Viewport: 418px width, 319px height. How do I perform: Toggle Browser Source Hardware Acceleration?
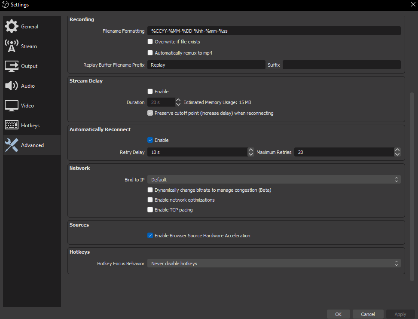click(x=150, y=236)
